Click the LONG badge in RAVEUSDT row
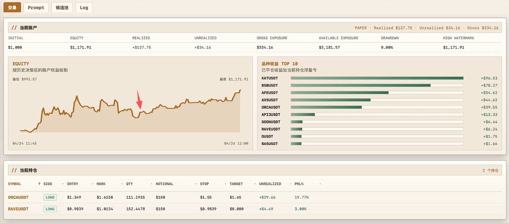The height and width of the screenshot is (223, 509). point(50,209)
